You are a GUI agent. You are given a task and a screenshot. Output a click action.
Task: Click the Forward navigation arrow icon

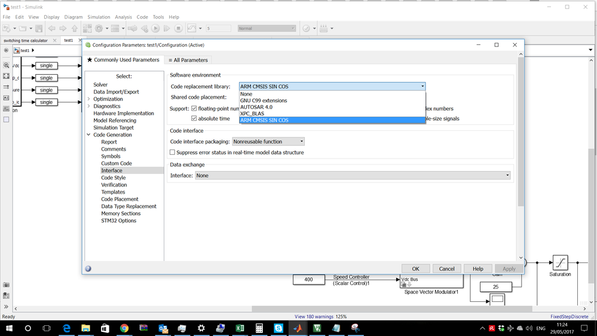pos(63,28)
